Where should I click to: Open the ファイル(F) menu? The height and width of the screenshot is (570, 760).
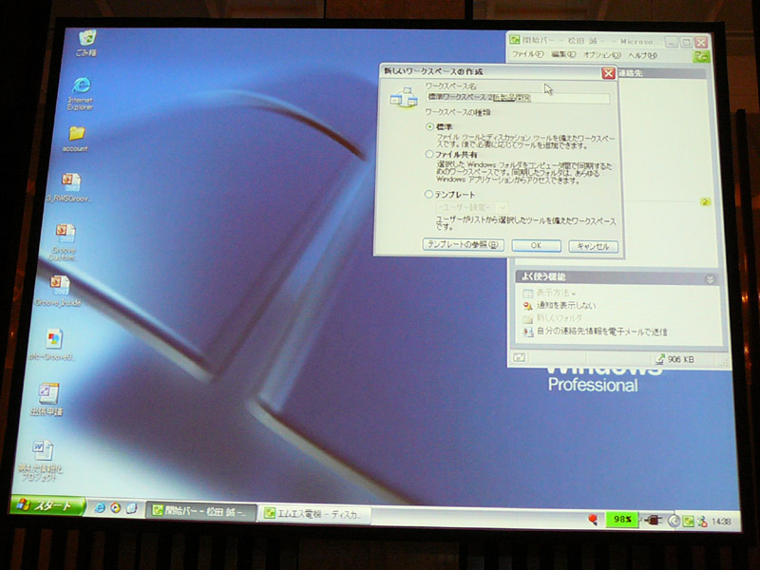coord(527,54)
